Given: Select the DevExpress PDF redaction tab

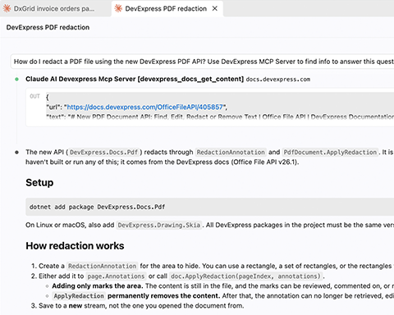Looking at the screenshot, I should (167, 9).
